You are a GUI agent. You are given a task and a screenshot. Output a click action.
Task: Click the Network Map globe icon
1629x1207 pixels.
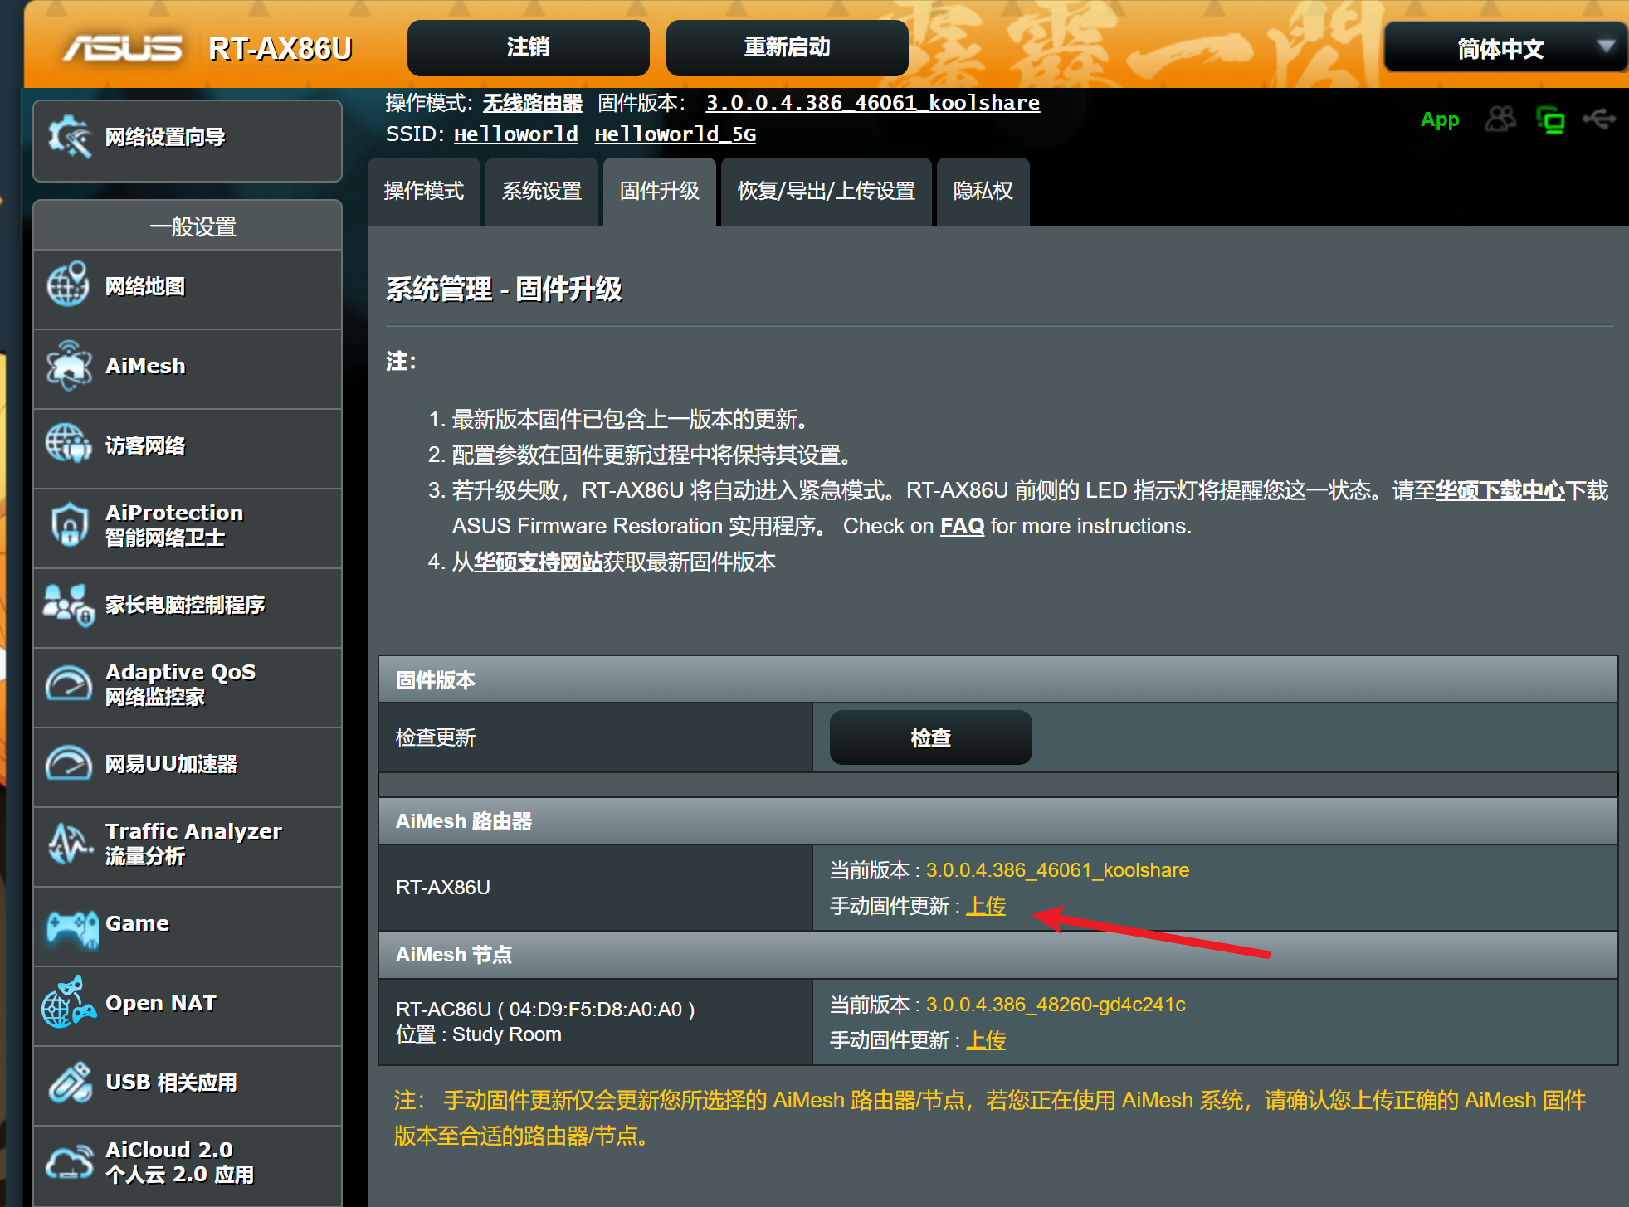(x=68, y=285)
